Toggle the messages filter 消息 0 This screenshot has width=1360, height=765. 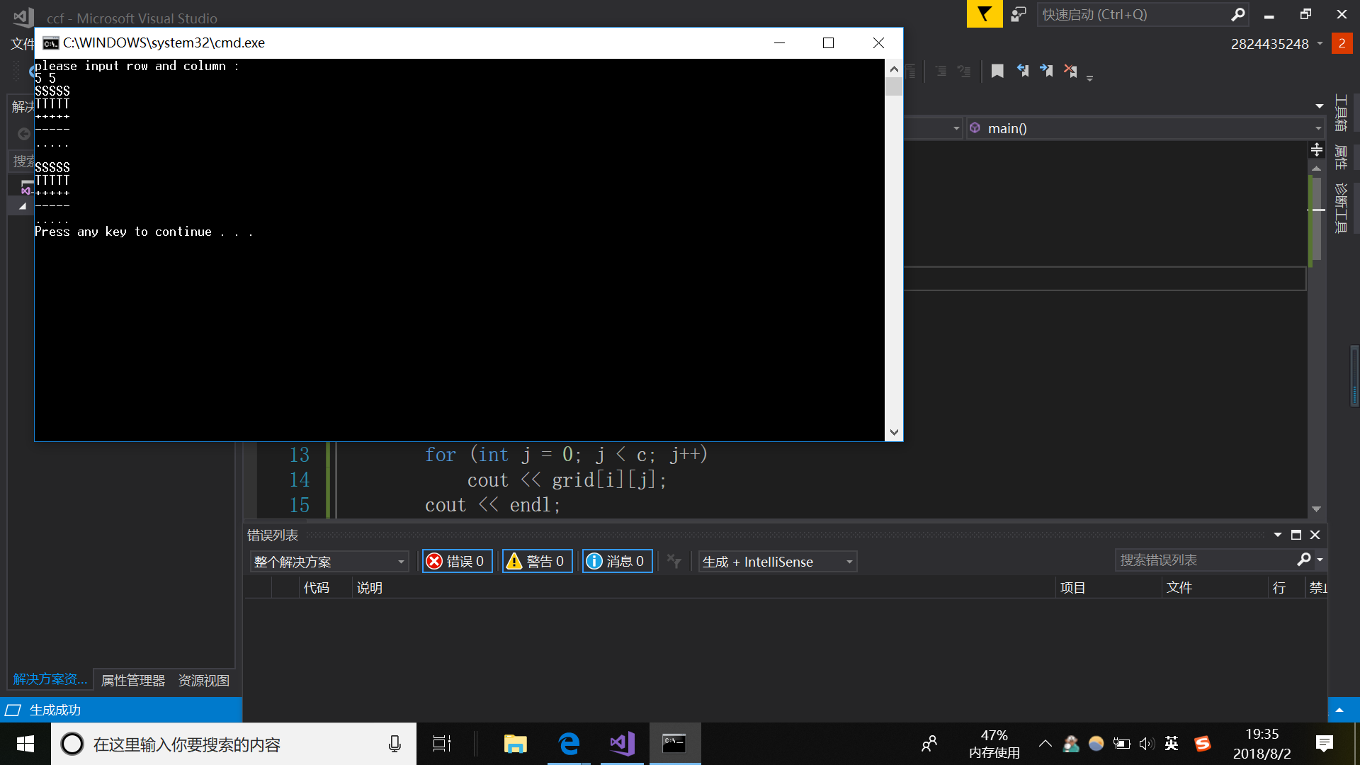[617, 562]
